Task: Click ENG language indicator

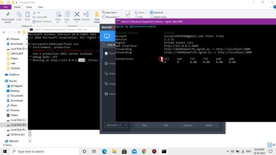Action: tap(248, 151)
